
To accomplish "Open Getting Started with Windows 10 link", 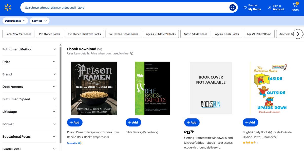I will [x=208, y=143].
